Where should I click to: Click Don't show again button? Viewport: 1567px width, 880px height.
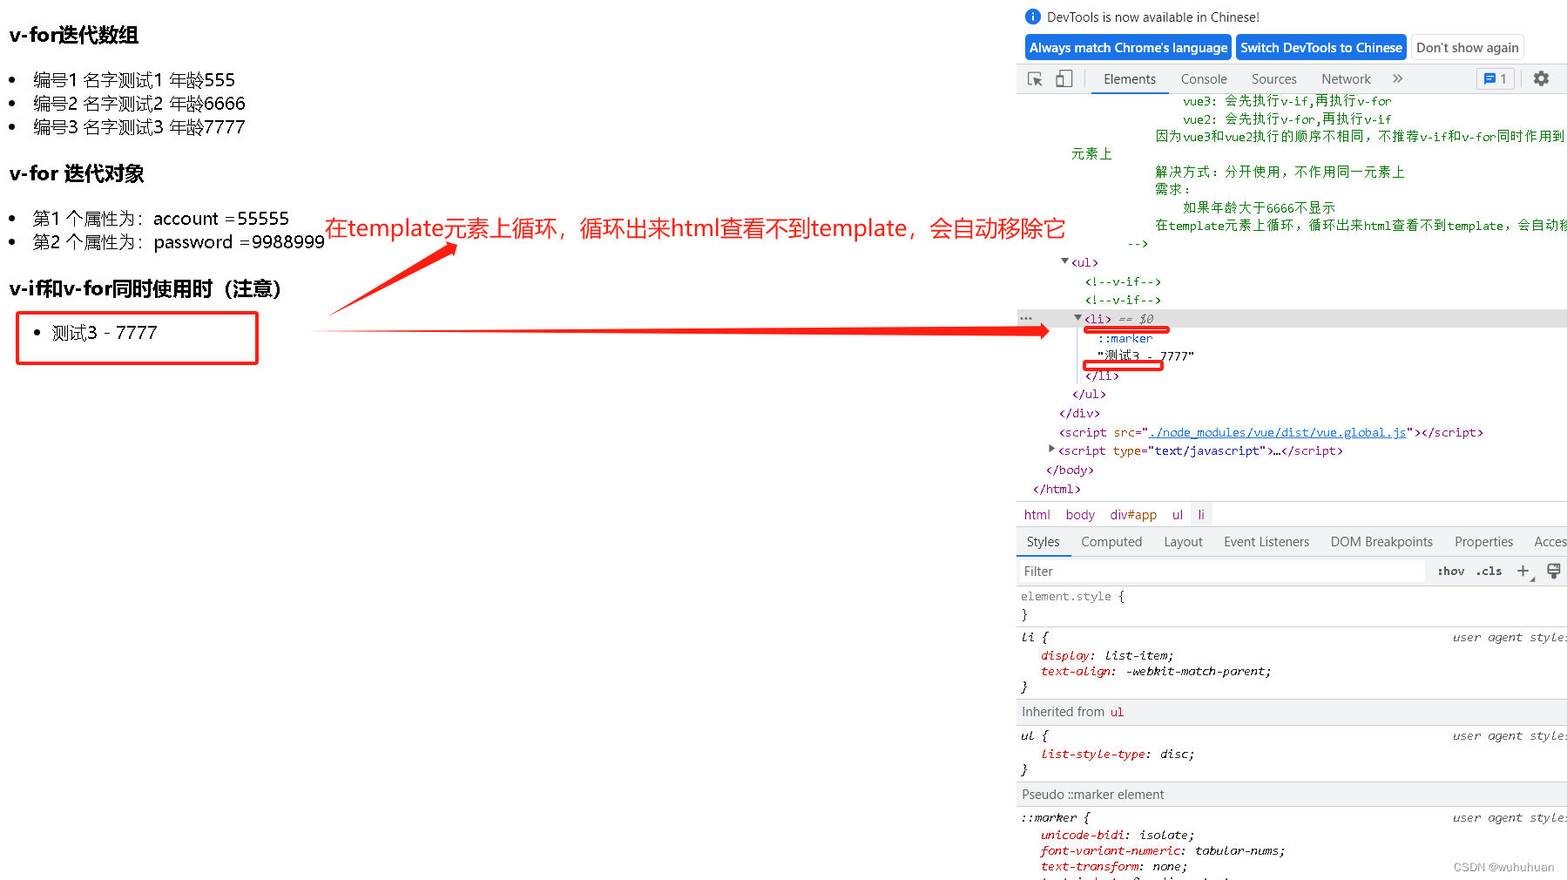point(1467,47)
